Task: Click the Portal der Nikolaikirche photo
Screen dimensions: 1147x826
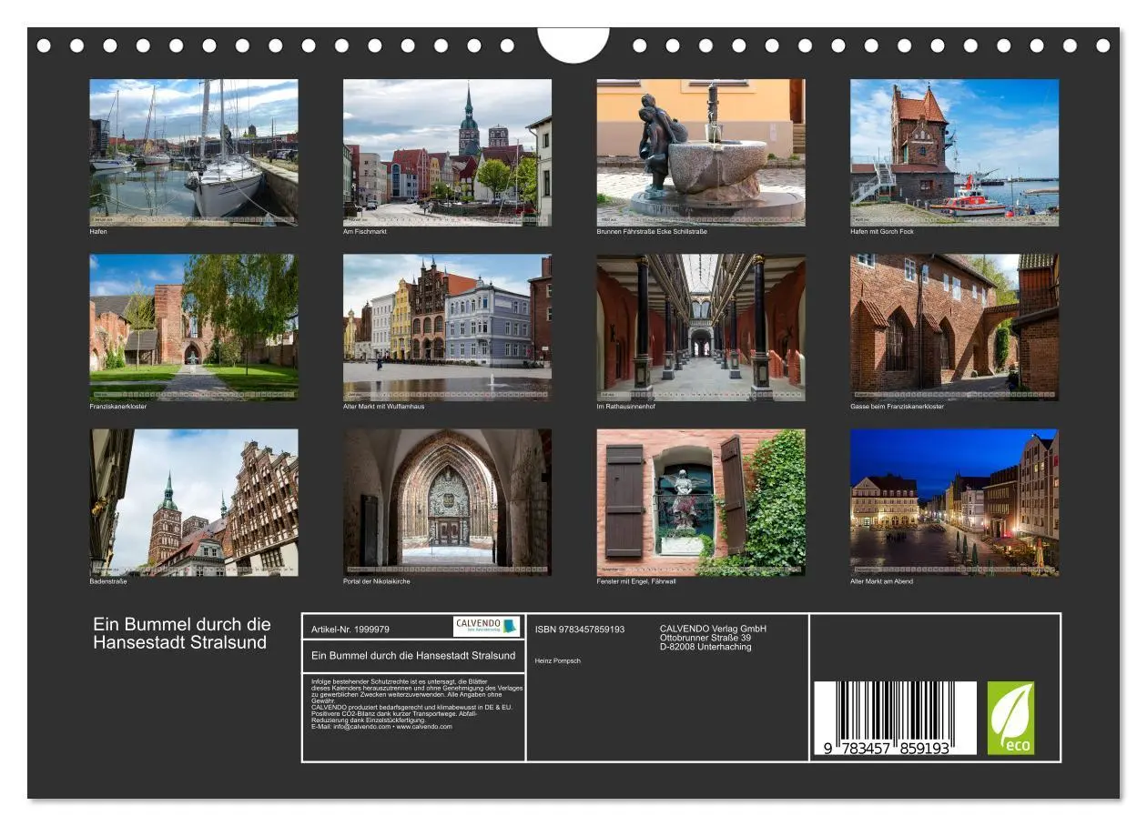Action: 447,502
